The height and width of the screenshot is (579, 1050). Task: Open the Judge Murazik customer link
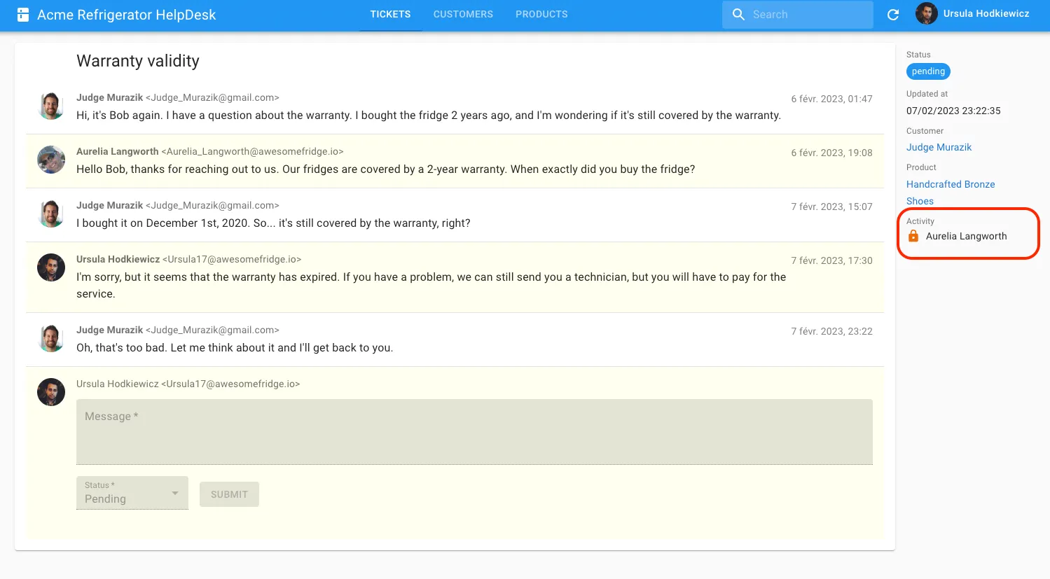[939, 148]
